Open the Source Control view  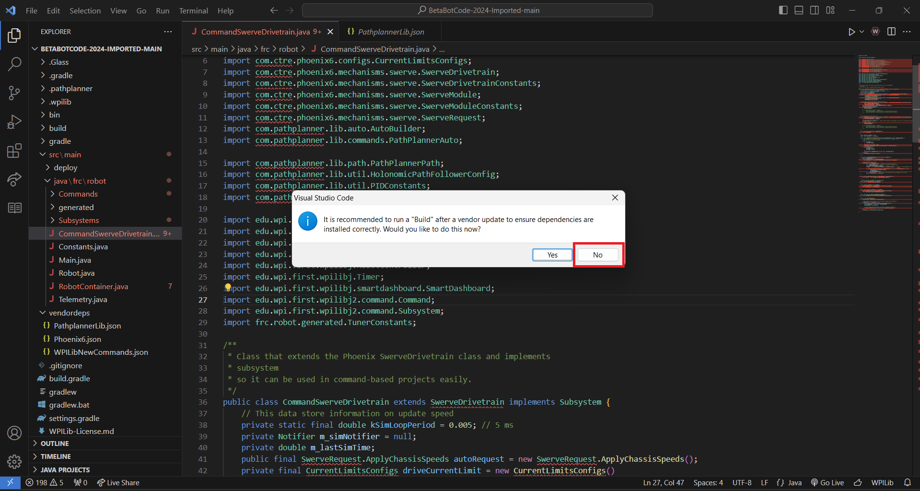pos(14,93)
